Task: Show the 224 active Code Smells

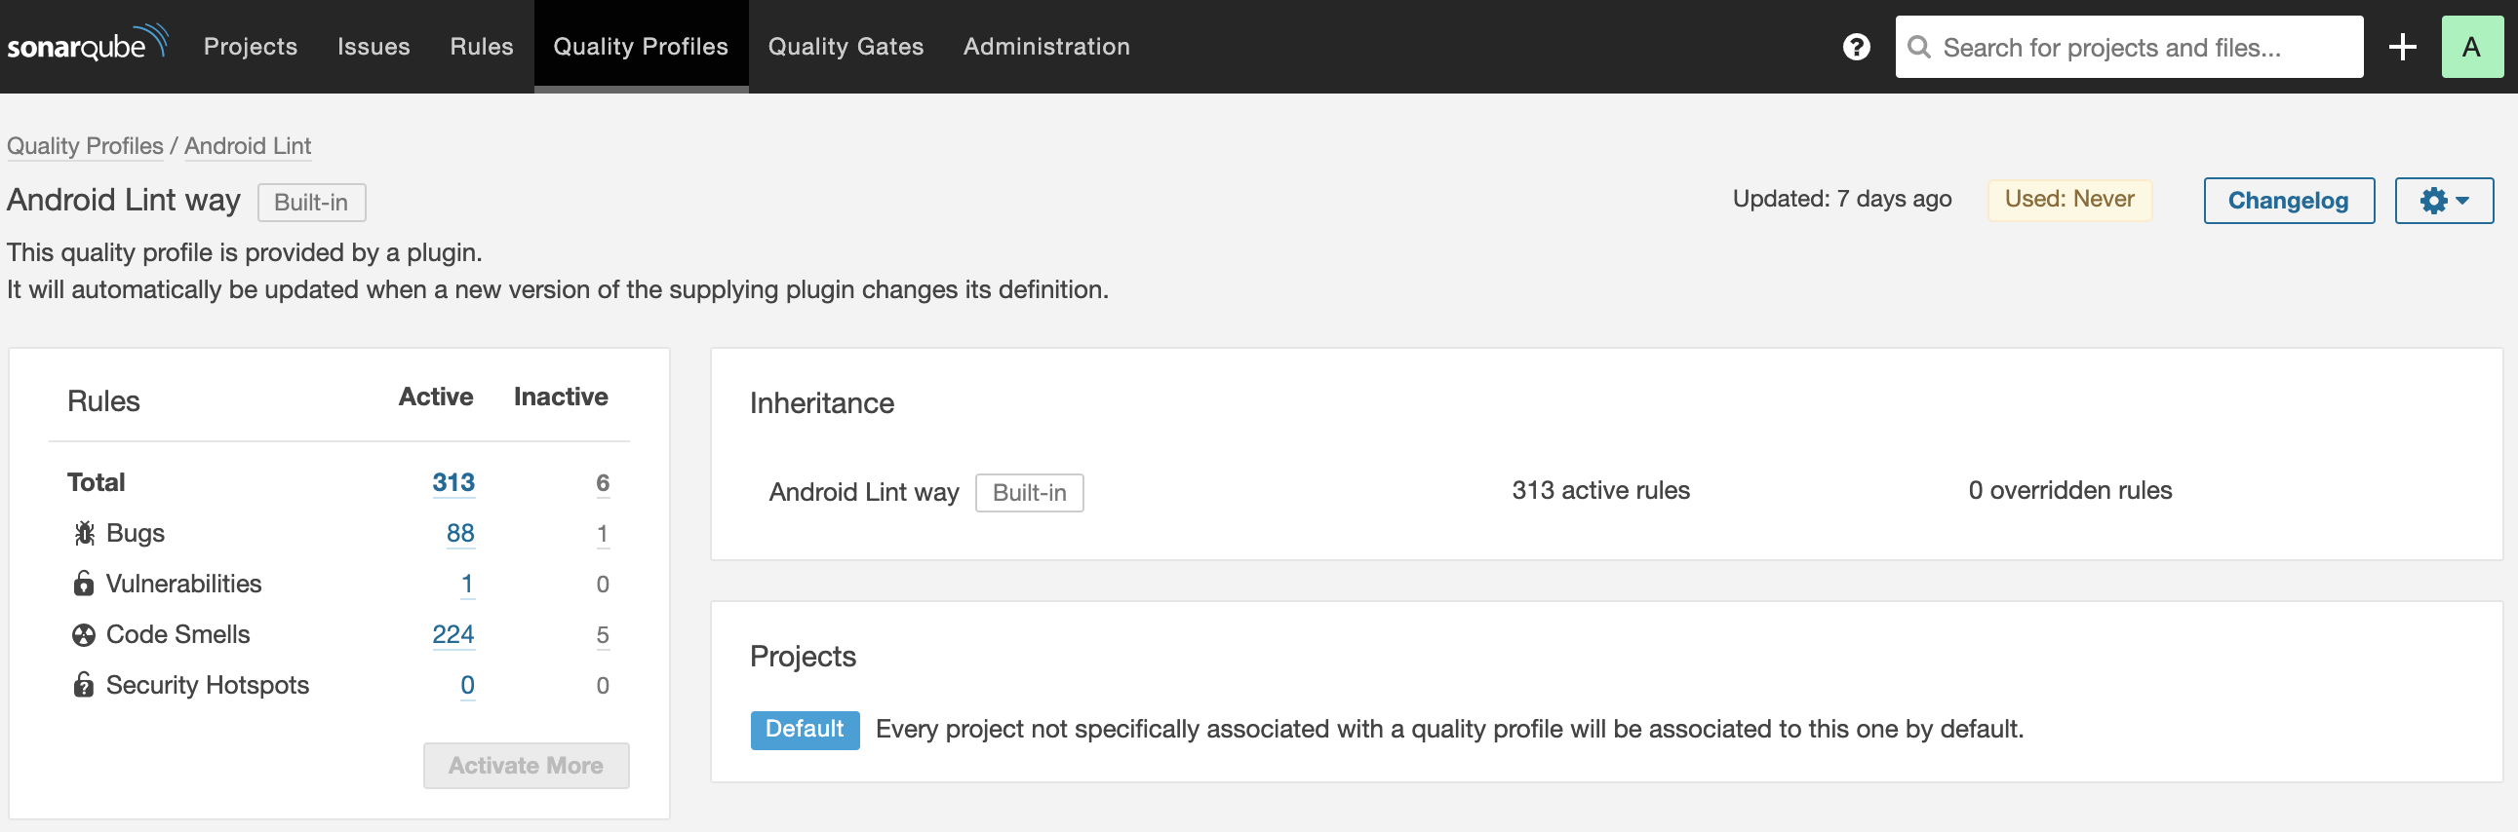Action: click(452, 635)
